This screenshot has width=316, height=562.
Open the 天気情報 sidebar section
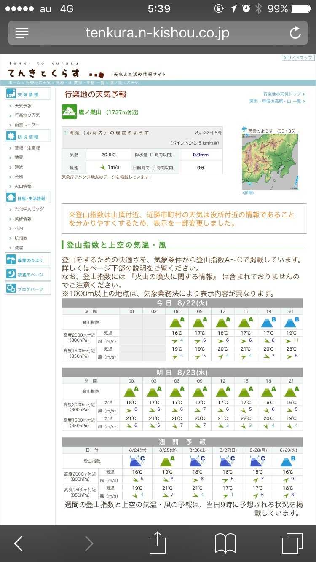(x=28, y=94)
